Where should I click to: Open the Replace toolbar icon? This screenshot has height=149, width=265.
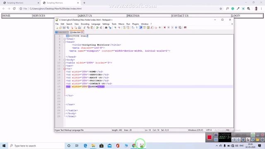(110, 28)
